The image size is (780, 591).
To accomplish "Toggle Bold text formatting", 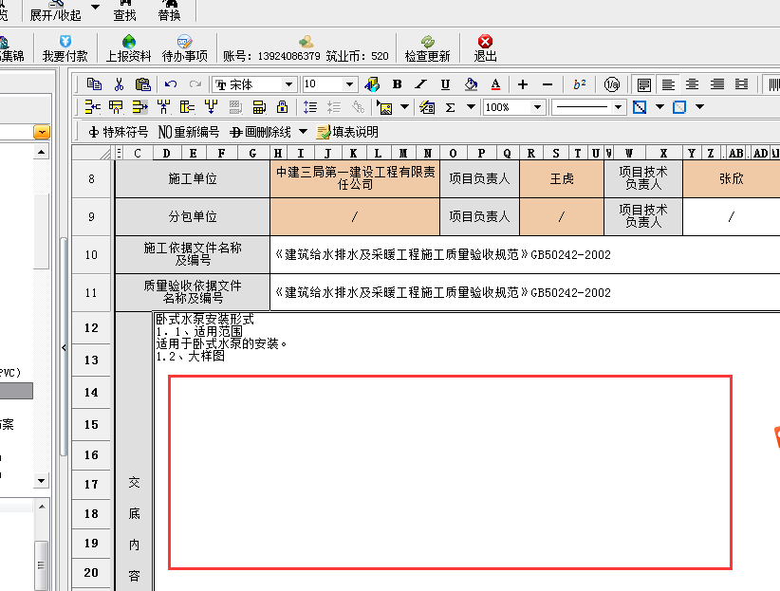I will (397, 84).
